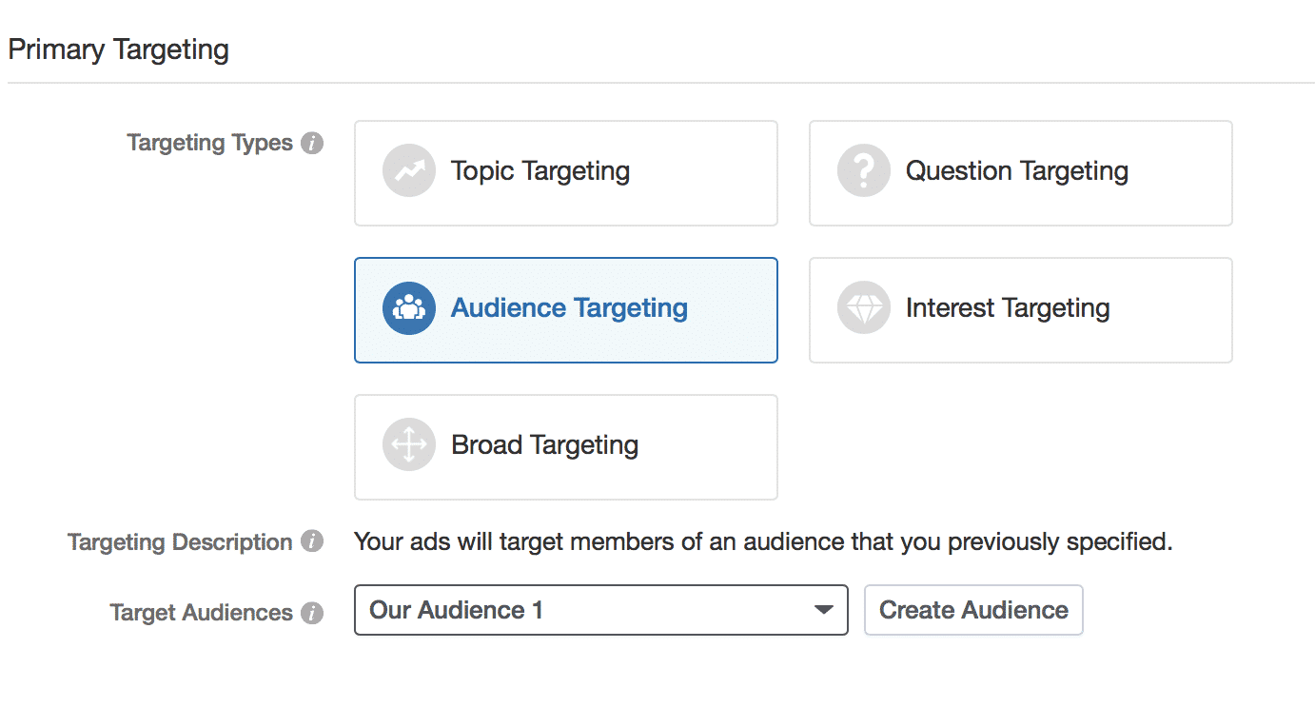Open the Our Audience 1 dropdown
The image size is (1315, 727).
pyautogui.click(x=601, y=610)
